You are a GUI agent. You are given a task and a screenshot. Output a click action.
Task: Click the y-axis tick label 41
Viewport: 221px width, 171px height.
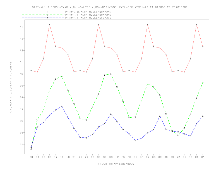(21, 62)
